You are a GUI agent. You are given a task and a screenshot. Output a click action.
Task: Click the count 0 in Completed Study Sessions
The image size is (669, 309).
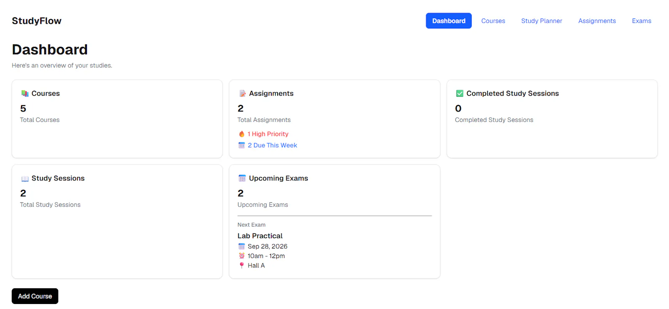coord(458,109)
